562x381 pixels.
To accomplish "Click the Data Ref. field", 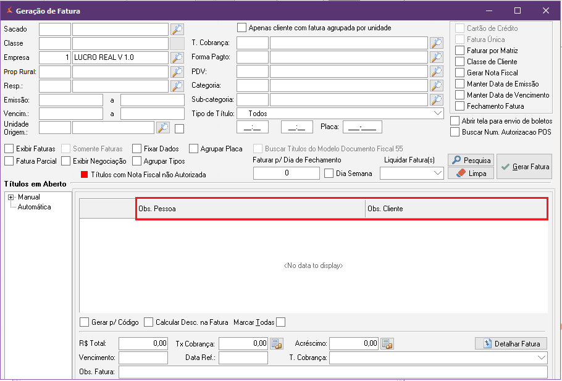I will pyautogui.click(x=243, y=358).
